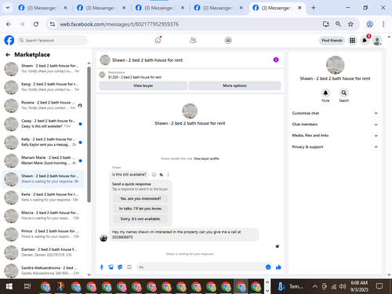View site information icon in address bar
Viewport: 392px width, 294px height.
click(53, 24)
